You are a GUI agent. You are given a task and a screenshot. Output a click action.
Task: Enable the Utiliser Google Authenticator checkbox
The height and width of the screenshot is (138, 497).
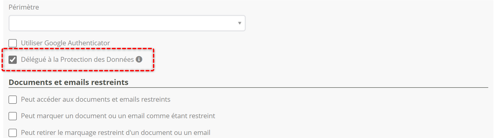tap(13, 43)
